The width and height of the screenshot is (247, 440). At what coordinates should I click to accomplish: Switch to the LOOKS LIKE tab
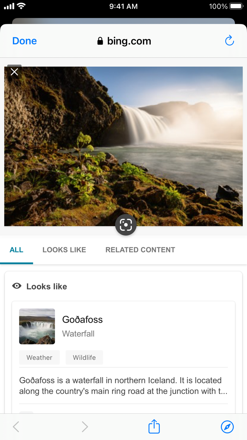pos(64,250)
